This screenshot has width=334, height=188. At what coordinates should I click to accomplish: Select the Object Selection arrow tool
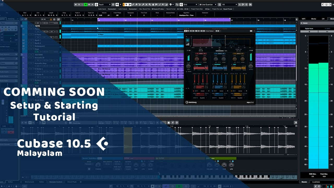tap(126, 4)
